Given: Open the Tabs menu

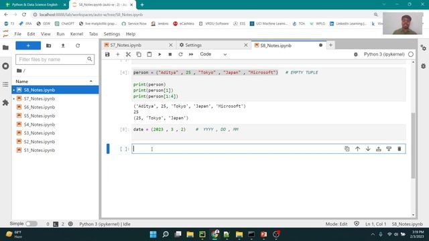Looking at the screenshot, I should pyautogui.click(x=93, y=34).
